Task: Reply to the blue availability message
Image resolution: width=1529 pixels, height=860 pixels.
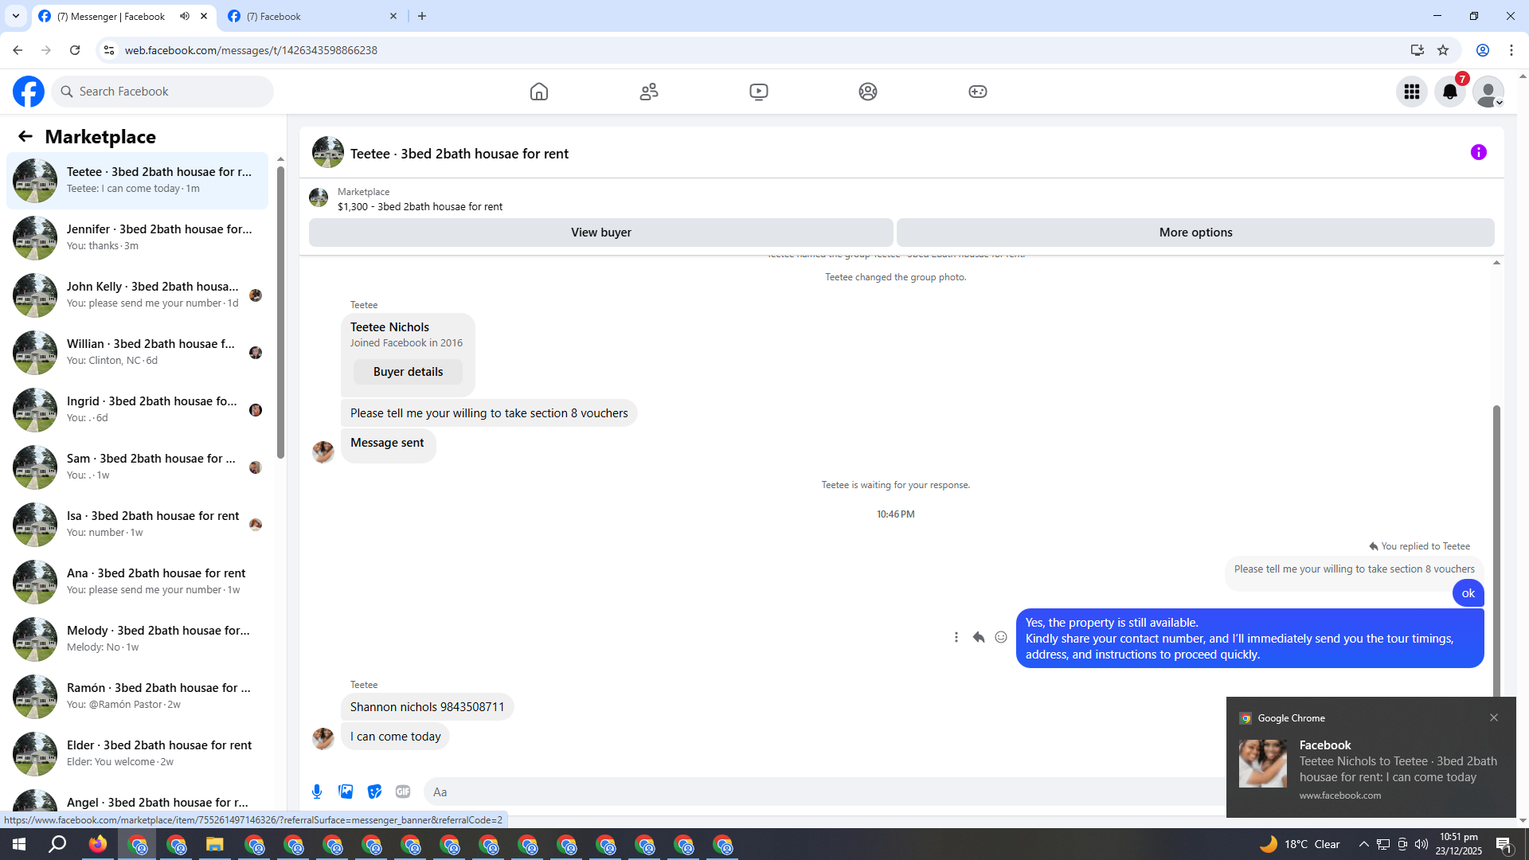Action: (x=979, y=637)
